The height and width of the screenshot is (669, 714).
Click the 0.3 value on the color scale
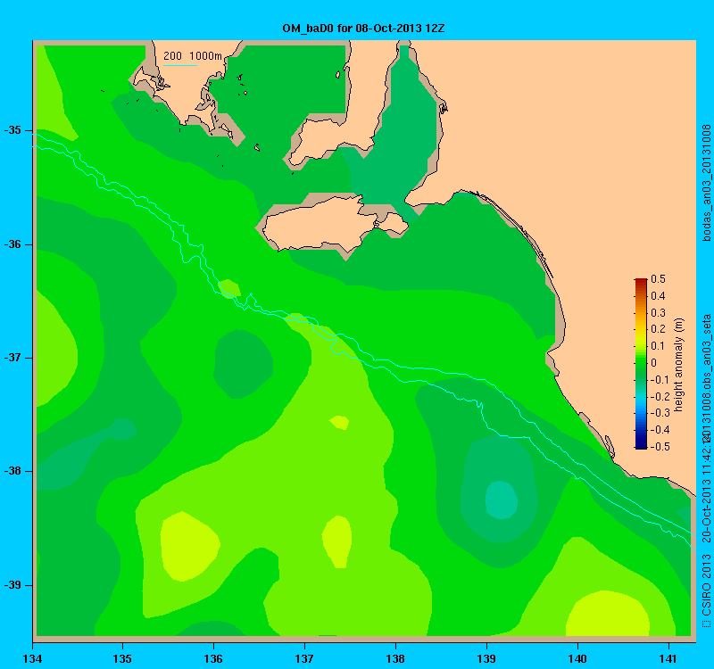tap(658, 313)
